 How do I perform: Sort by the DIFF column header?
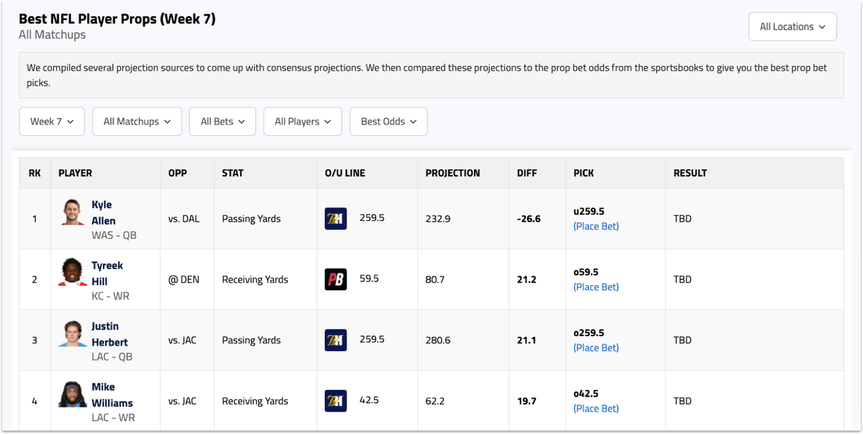[527, 173]
